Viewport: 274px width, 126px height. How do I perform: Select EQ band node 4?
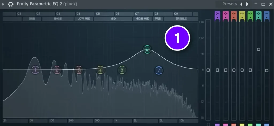pos(100,70)
